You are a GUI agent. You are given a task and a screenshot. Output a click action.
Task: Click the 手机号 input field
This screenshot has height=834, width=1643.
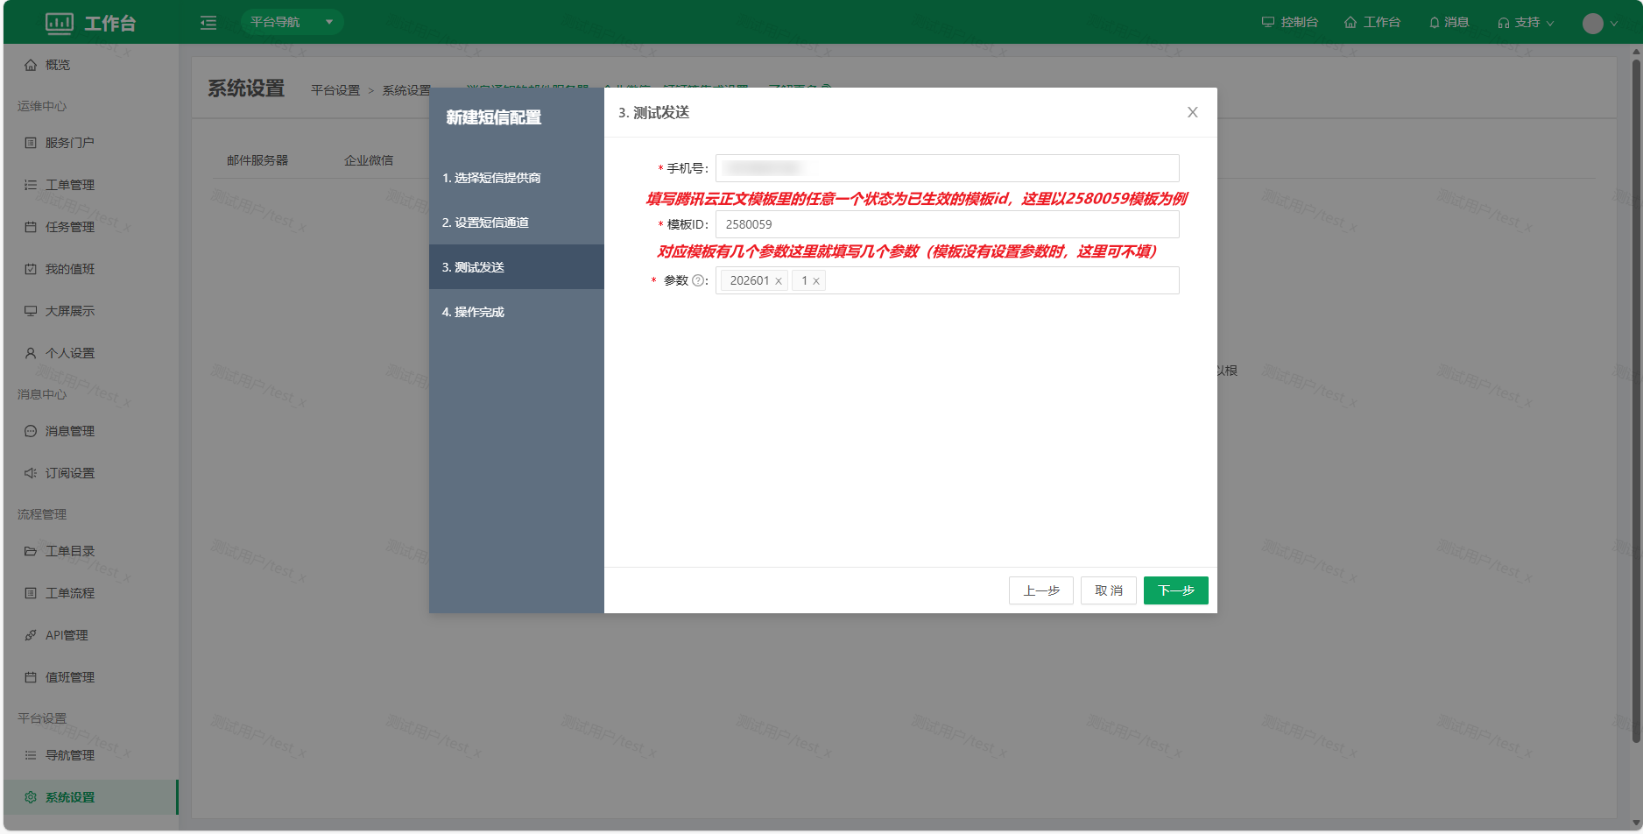(946, 168)
